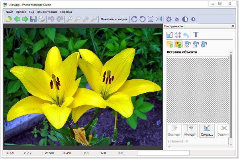Click the resize image tool icon
Image resolution: width=239 pixels, height=159 pixels.
(x=170, y=34)
